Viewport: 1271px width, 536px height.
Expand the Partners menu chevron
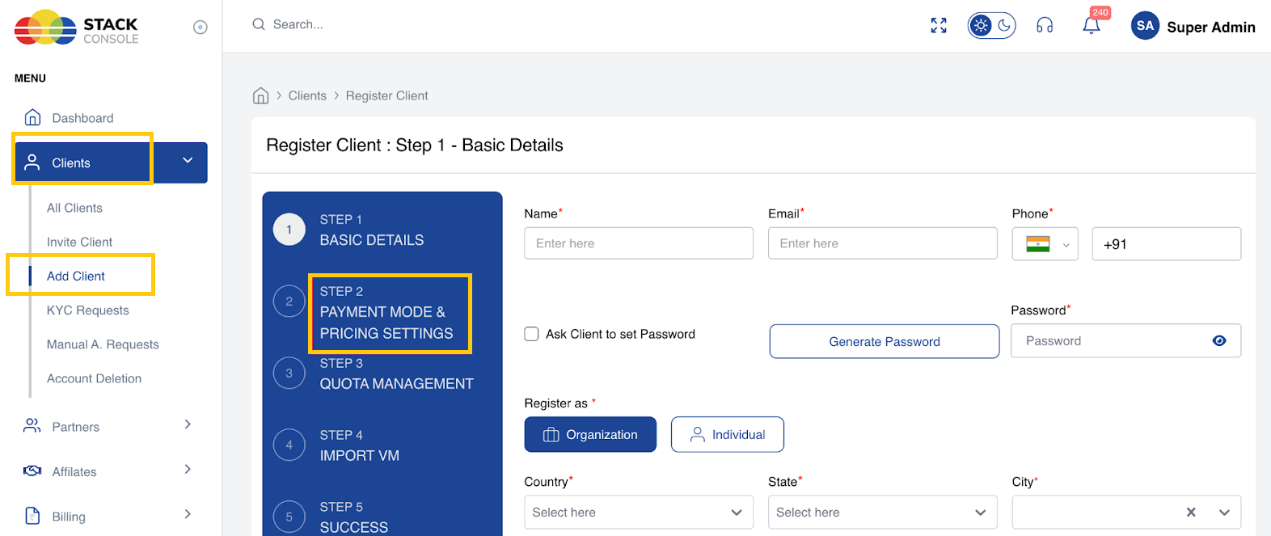pos(188,424)
